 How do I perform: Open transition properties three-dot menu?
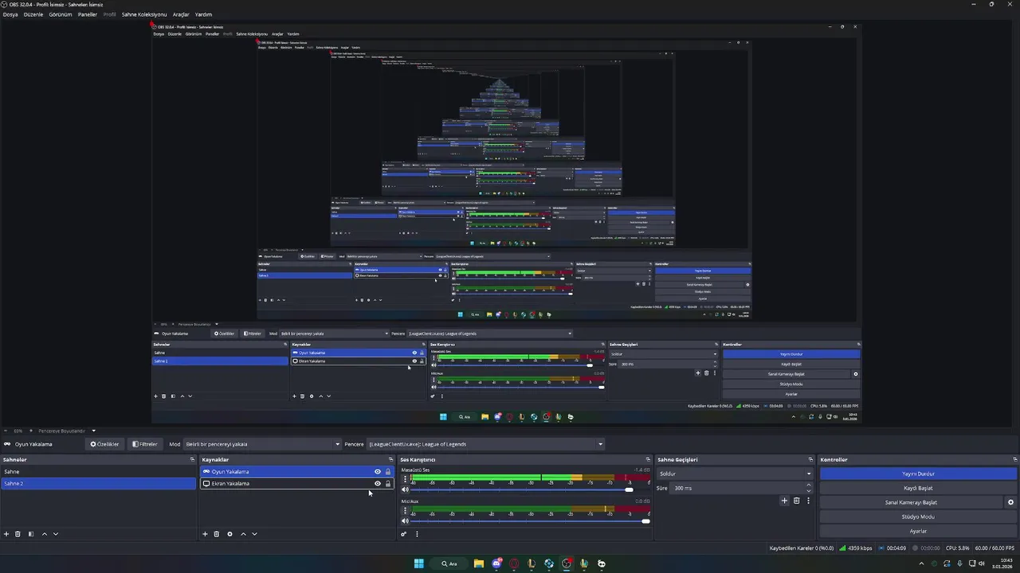(808, 501)
